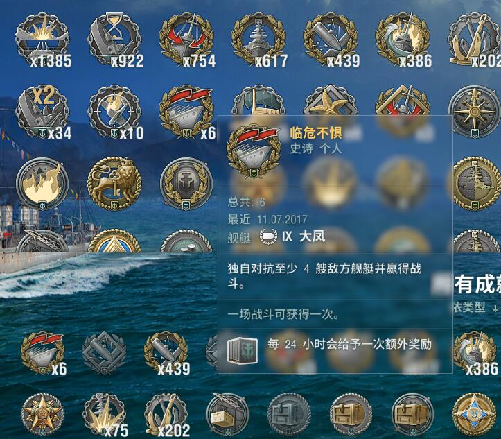Viewport: 501px width, 439px height.
Task: Click the crosshair aircraft badge x10
Action: click(114, 112)
